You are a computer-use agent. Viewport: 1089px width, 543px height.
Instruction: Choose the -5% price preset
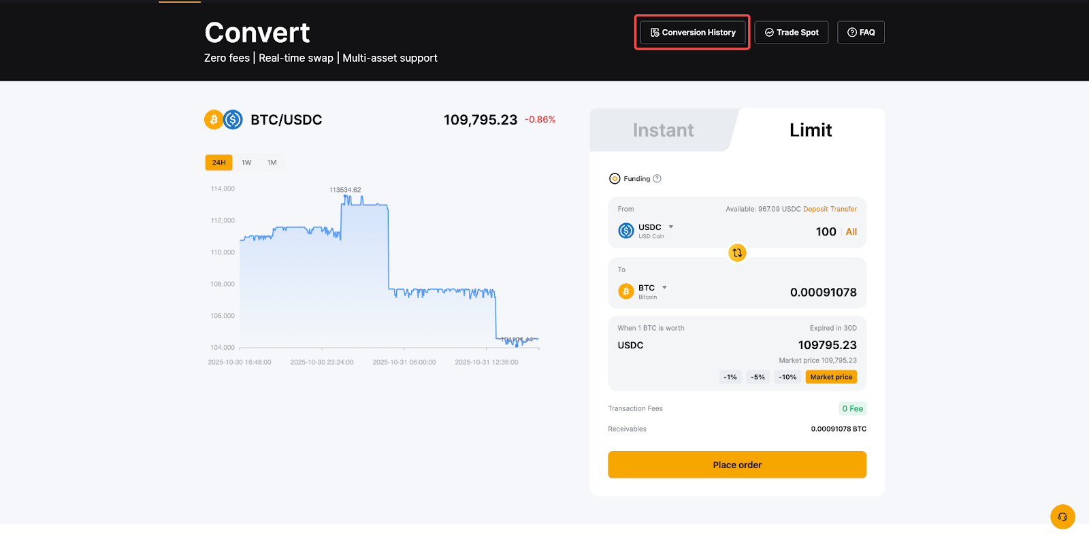point(758,377)
